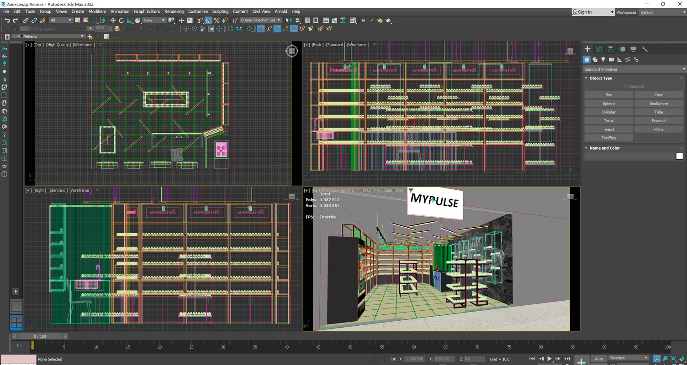Open the Modifiers menu

click(x=97, y=11)
